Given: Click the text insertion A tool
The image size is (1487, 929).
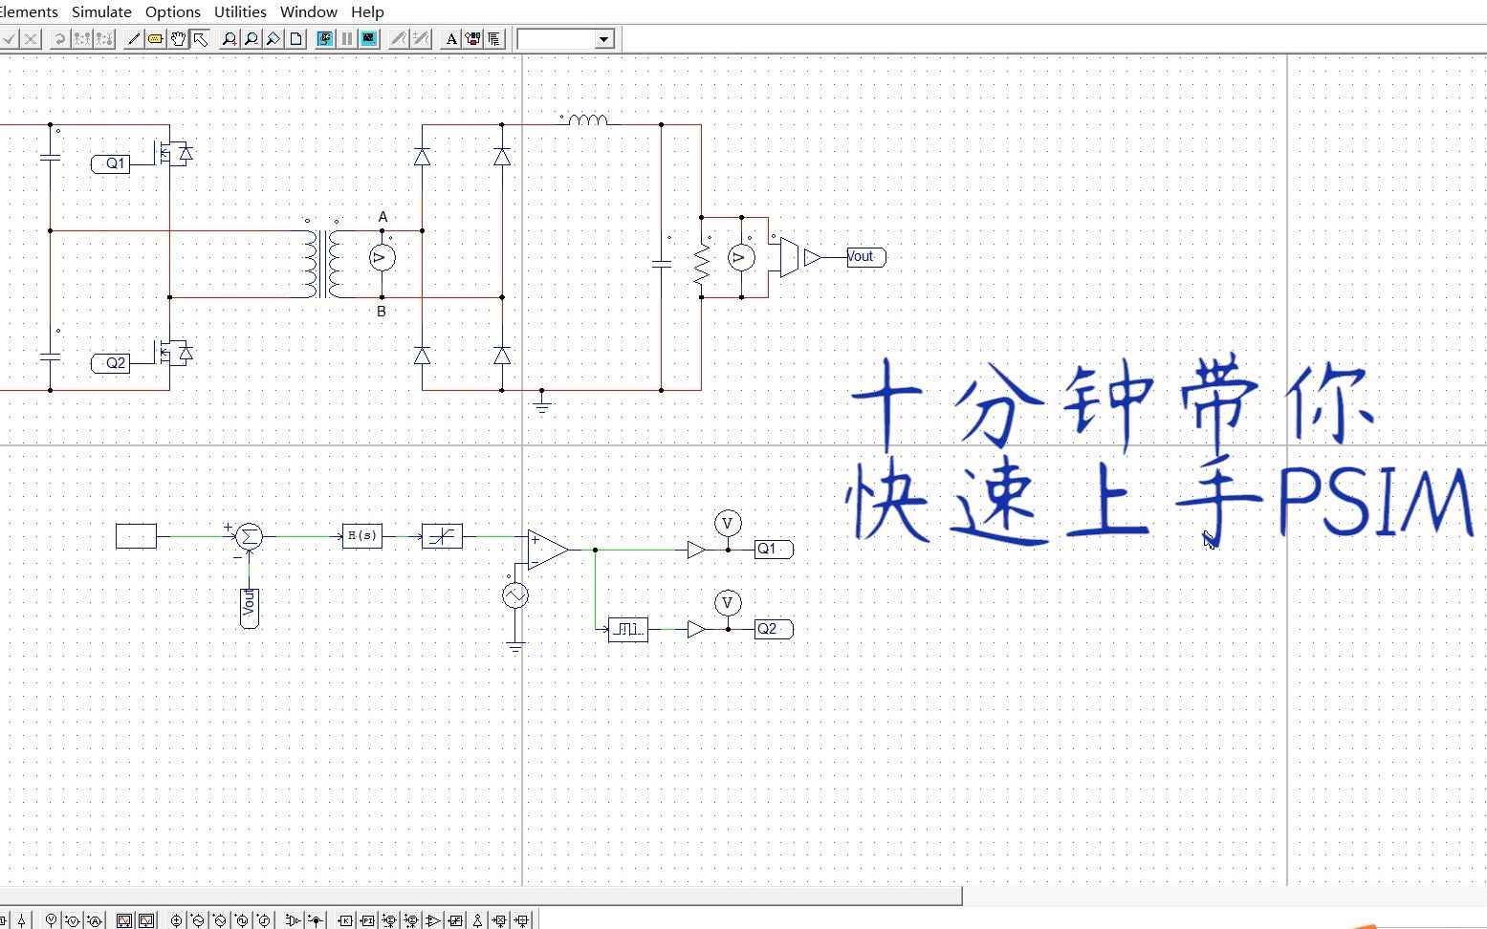Looking at the screenshot, I should 451,39.
